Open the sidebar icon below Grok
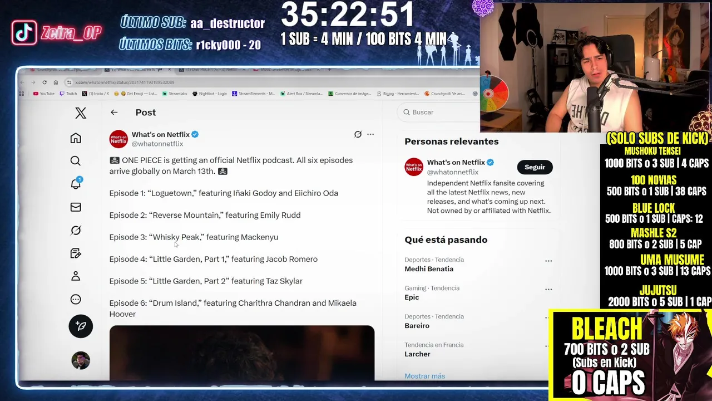 pos(76,253)
